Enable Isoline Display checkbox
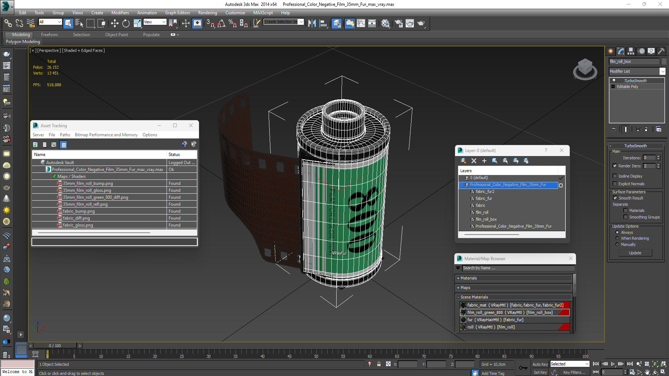This screenshot has height=376, width=669. pyautogui.click(x=615, y=176)
